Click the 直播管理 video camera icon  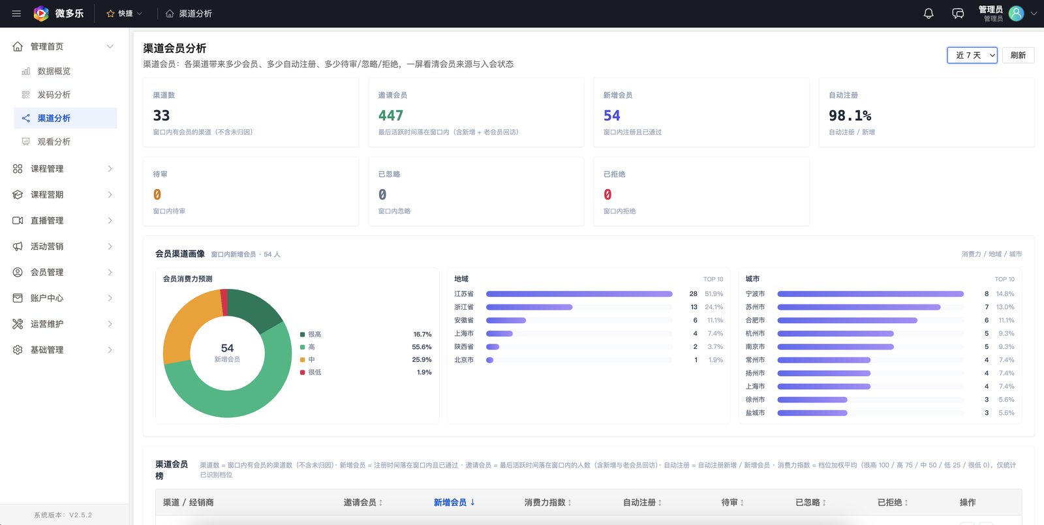click(18, 220)
